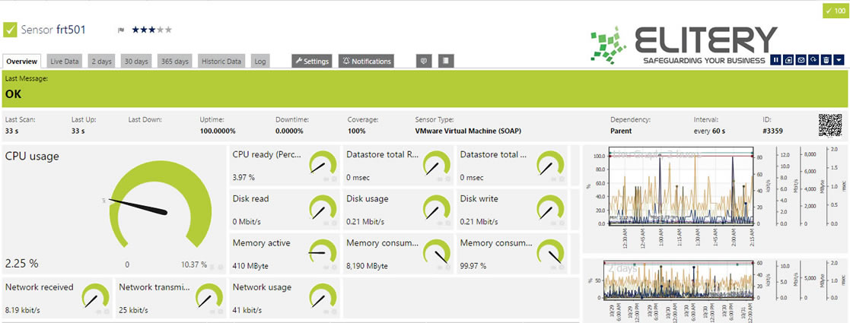Switch to the Overview tab
The image size is (850, 323).
point(21,61)
